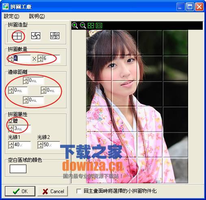Open the 說明 menu
Viewport: 206px width, 200px height.
click(37, 16)
